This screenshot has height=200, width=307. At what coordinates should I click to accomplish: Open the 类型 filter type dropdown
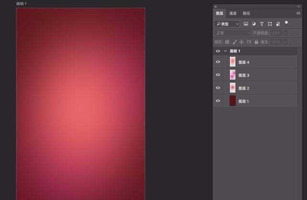(227, 24)
